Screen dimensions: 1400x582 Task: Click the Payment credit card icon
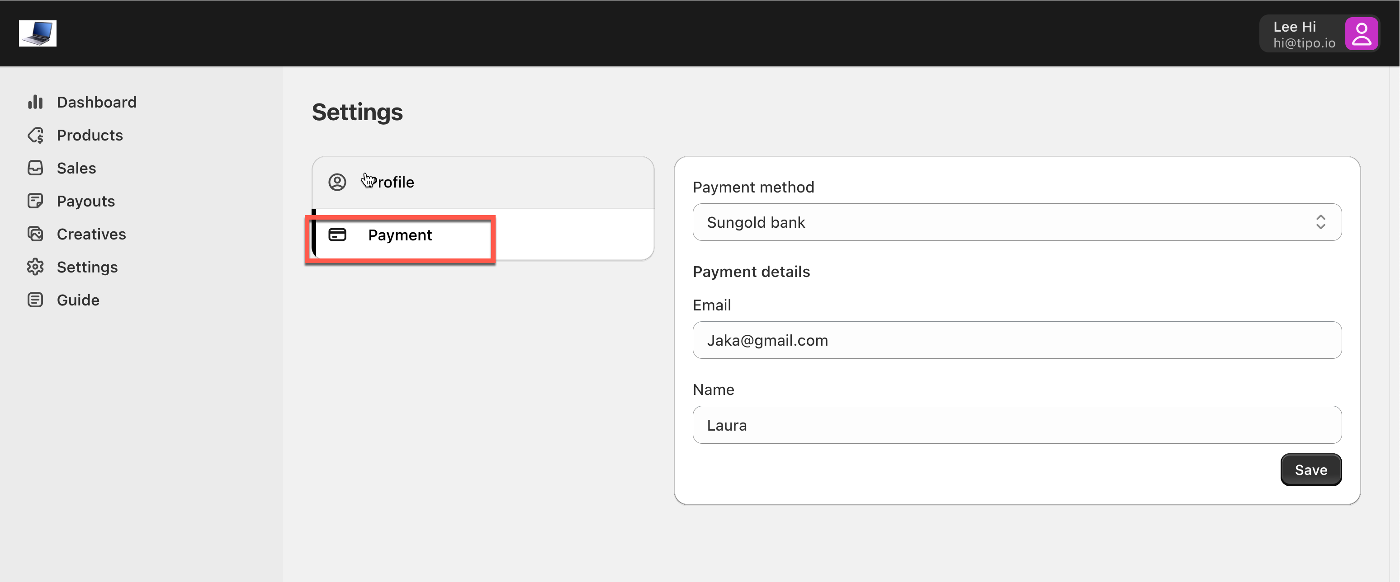point(337,235)
